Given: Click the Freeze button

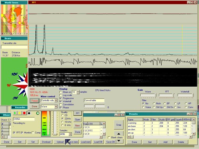Looking at the screenshot, I should (x=35, y=101).
